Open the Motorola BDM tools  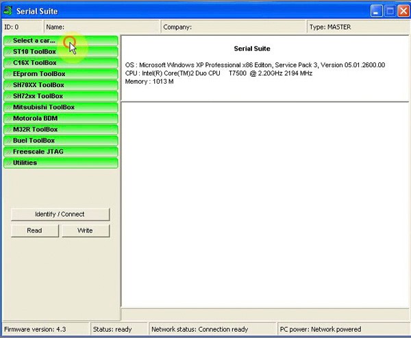60,118
